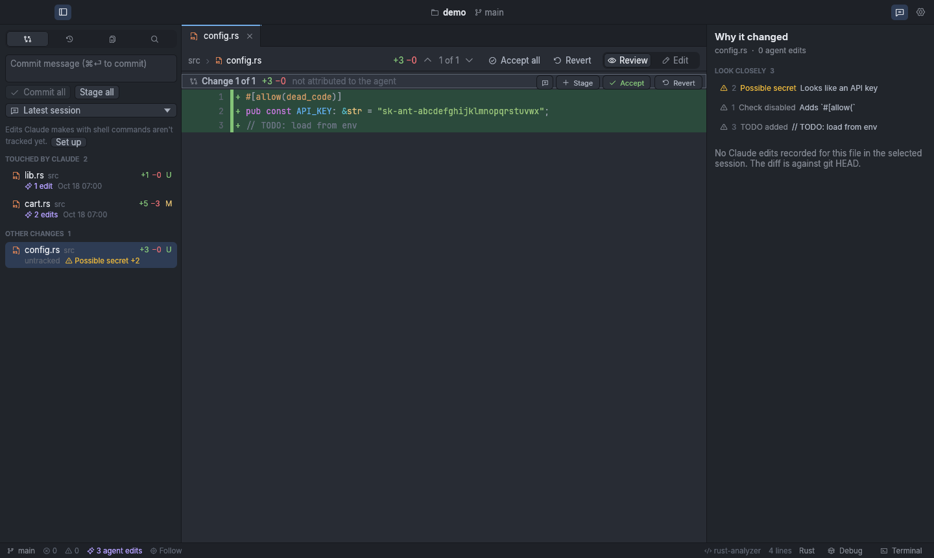Click src breadcrumb segment
Image resolution: width=934 pixels, height=558 pixels.
point(194,60)
